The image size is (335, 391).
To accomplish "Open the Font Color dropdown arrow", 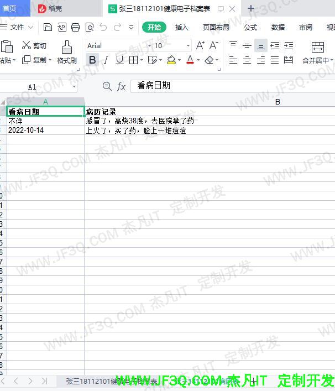I will point(198,60).
